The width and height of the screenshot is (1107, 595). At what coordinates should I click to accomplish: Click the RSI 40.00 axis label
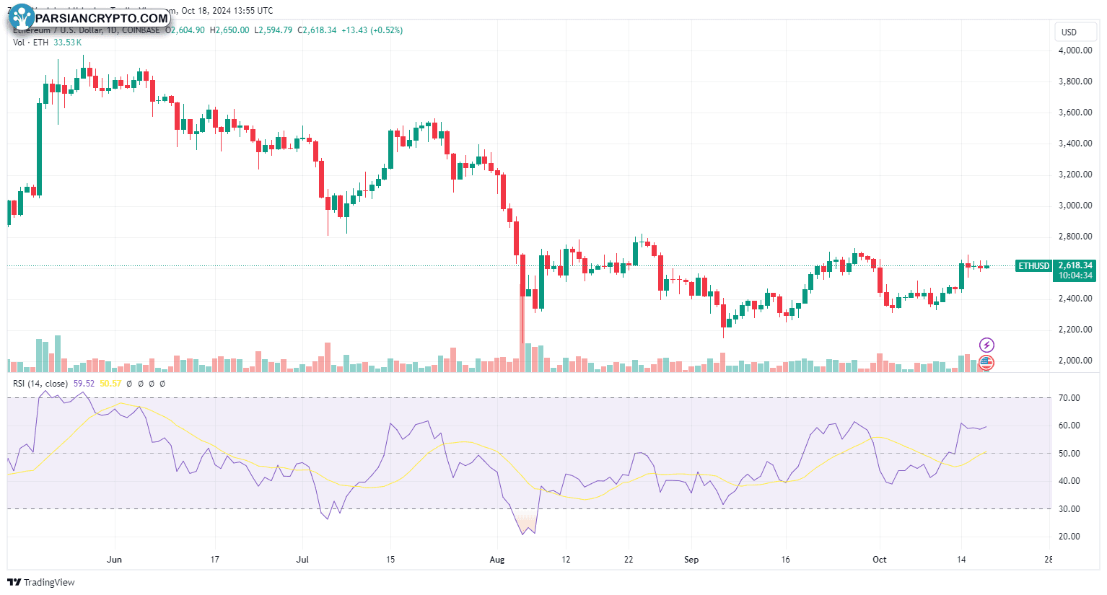1069,481
